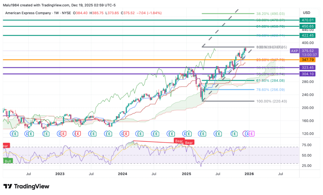Click the AXP symbol tag on chart
Screen dimensions: 323x195
tap(295, 51)
